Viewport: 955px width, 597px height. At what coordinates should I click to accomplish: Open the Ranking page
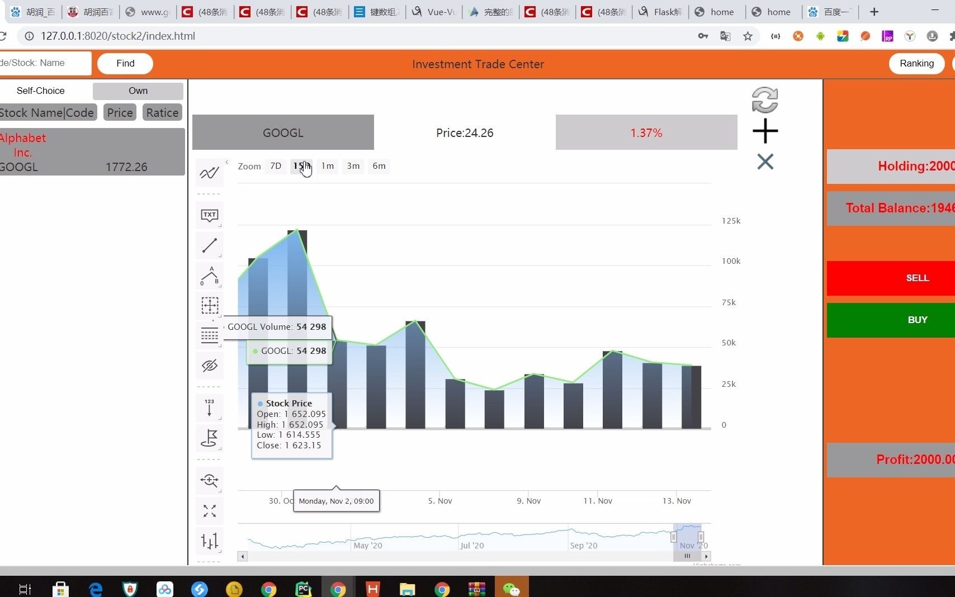[x=916, y=63]
